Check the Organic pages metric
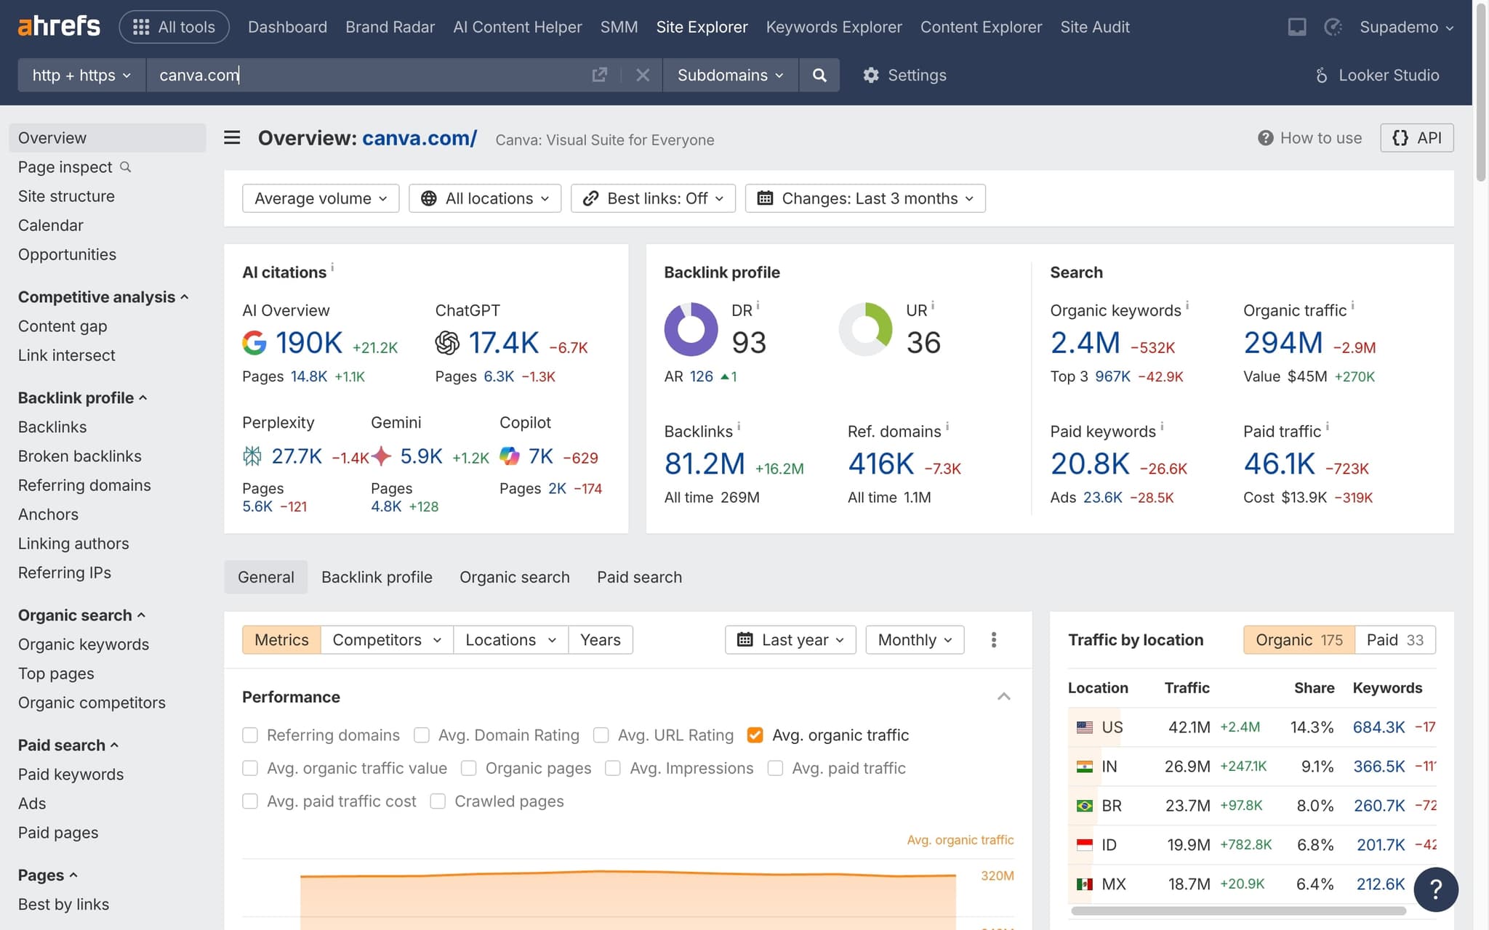This screenshot has height=930, width=1489. coord(469,768)
